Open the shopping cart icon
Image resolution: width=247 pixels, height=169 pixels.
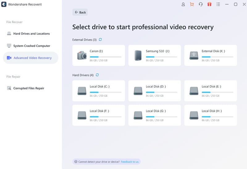click(192, 4)
